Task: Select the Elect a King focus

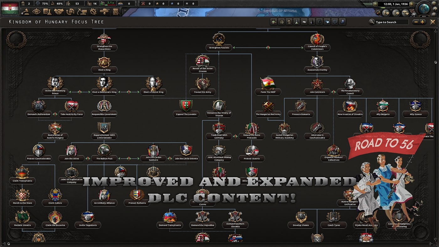Action: pyautogui.click(x=104, y=63)
